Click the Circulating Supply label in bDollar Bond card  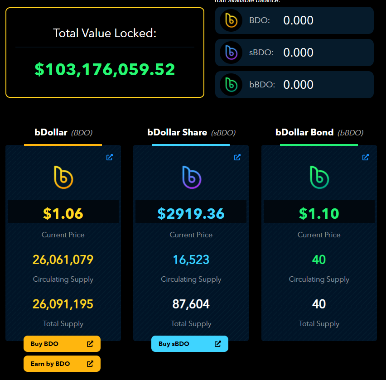[x=319, y=279]
